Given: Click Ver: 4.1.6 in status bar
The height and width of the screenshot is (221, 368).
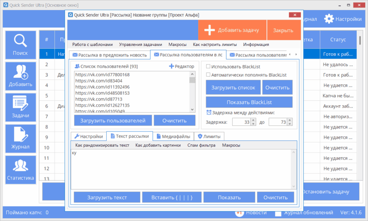Looking at the screenshot, I should pos(351,213).
